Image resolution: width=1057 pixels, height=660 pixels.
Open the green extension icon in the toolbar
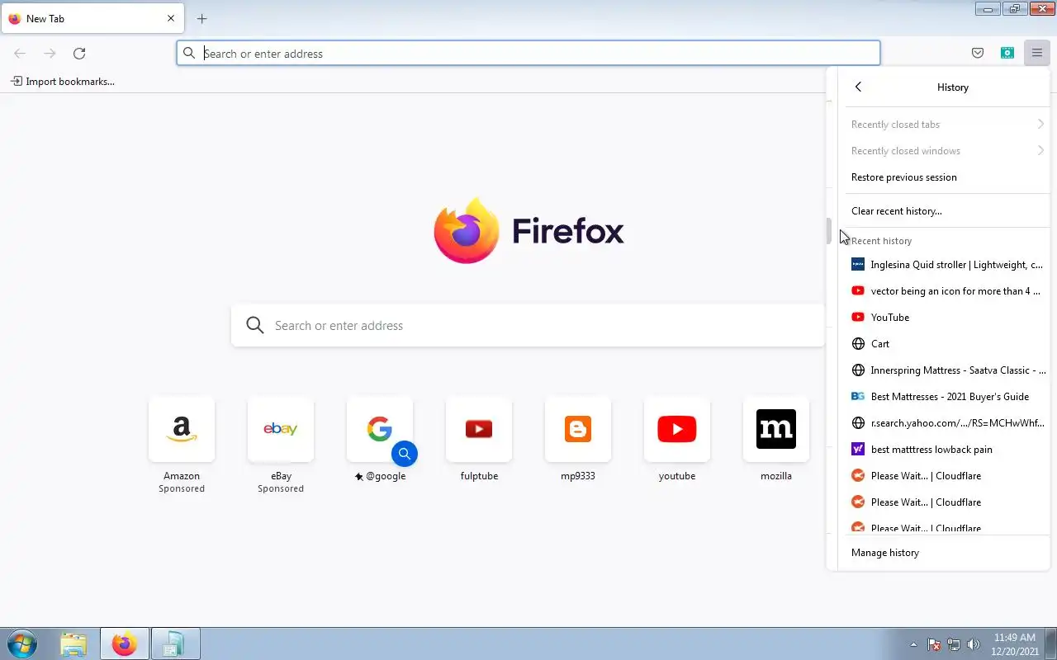click(x=1007, y=53)
